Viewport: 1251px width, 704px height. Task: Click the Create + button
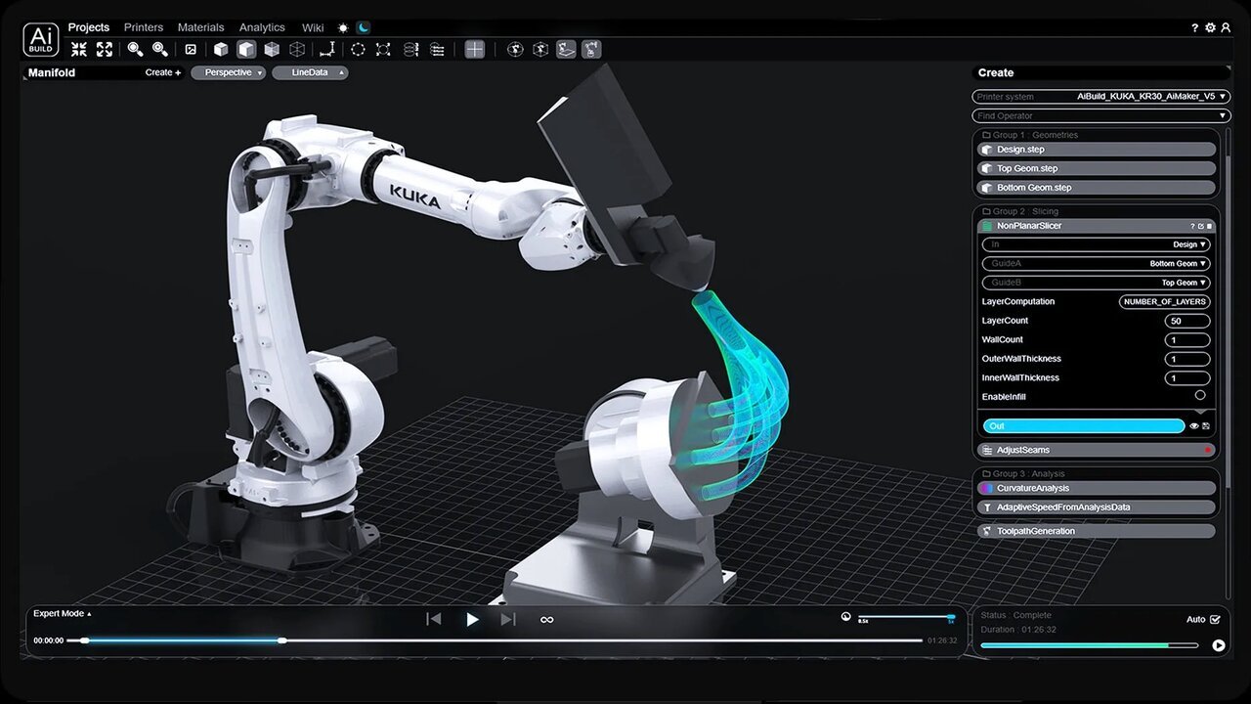point(163,72)
